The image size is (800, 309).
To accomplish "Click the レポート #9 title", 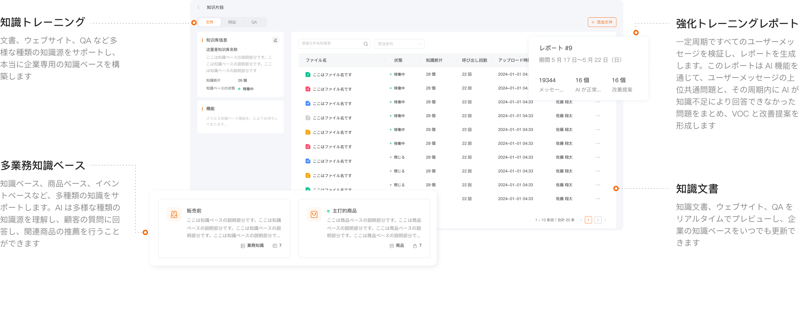I will coord(556,48).
